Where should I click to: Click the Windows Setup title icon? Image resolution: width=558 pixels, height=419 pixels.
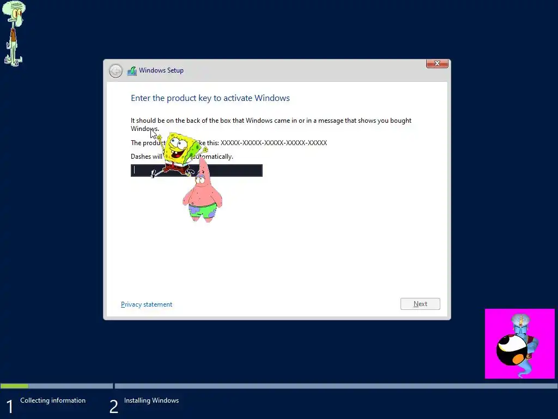tap(132, 70)
